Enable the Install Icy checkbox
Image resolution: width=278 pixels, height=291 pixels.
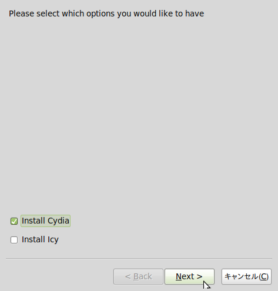tap(14, 240)
